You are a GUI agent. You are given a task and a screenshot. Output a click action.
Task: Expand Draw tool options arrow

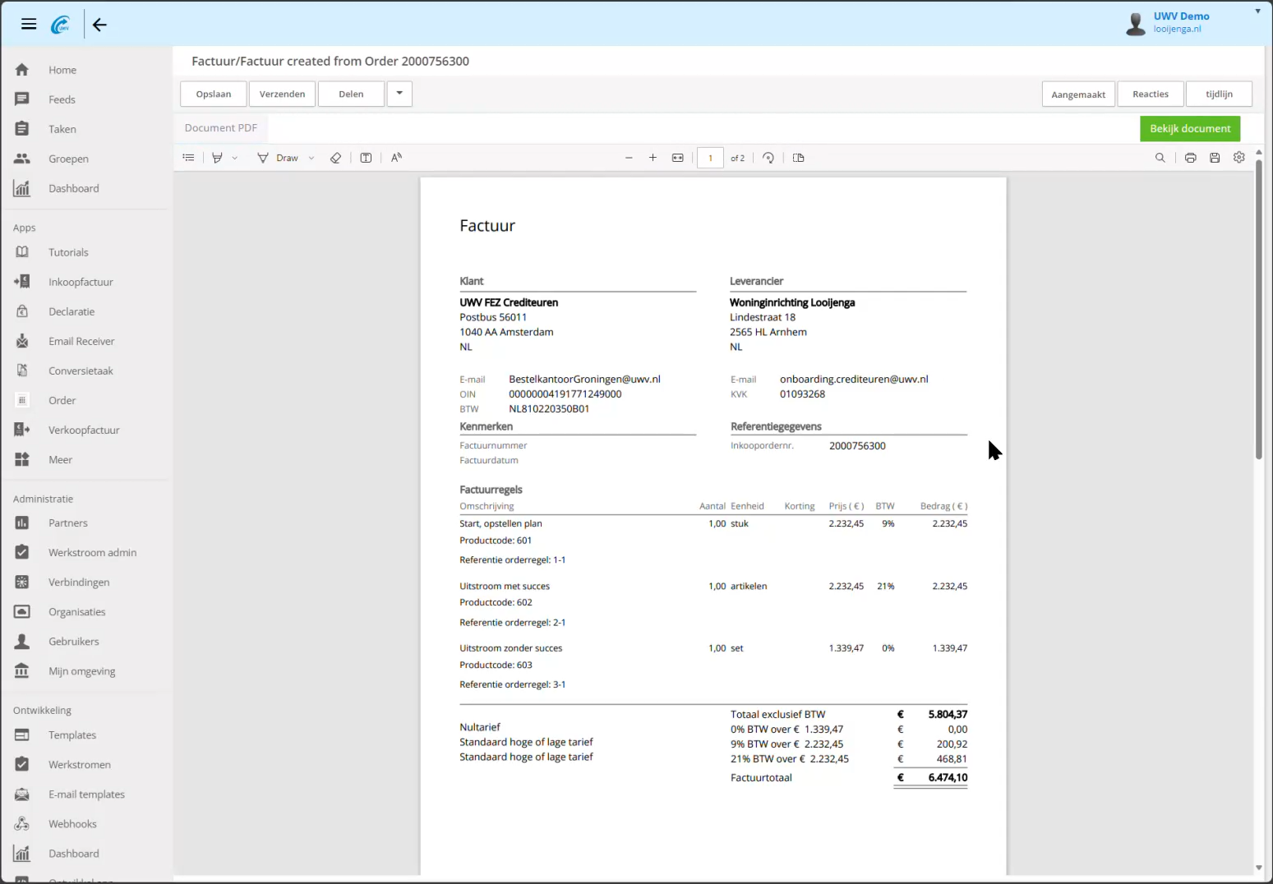(311, 158)
